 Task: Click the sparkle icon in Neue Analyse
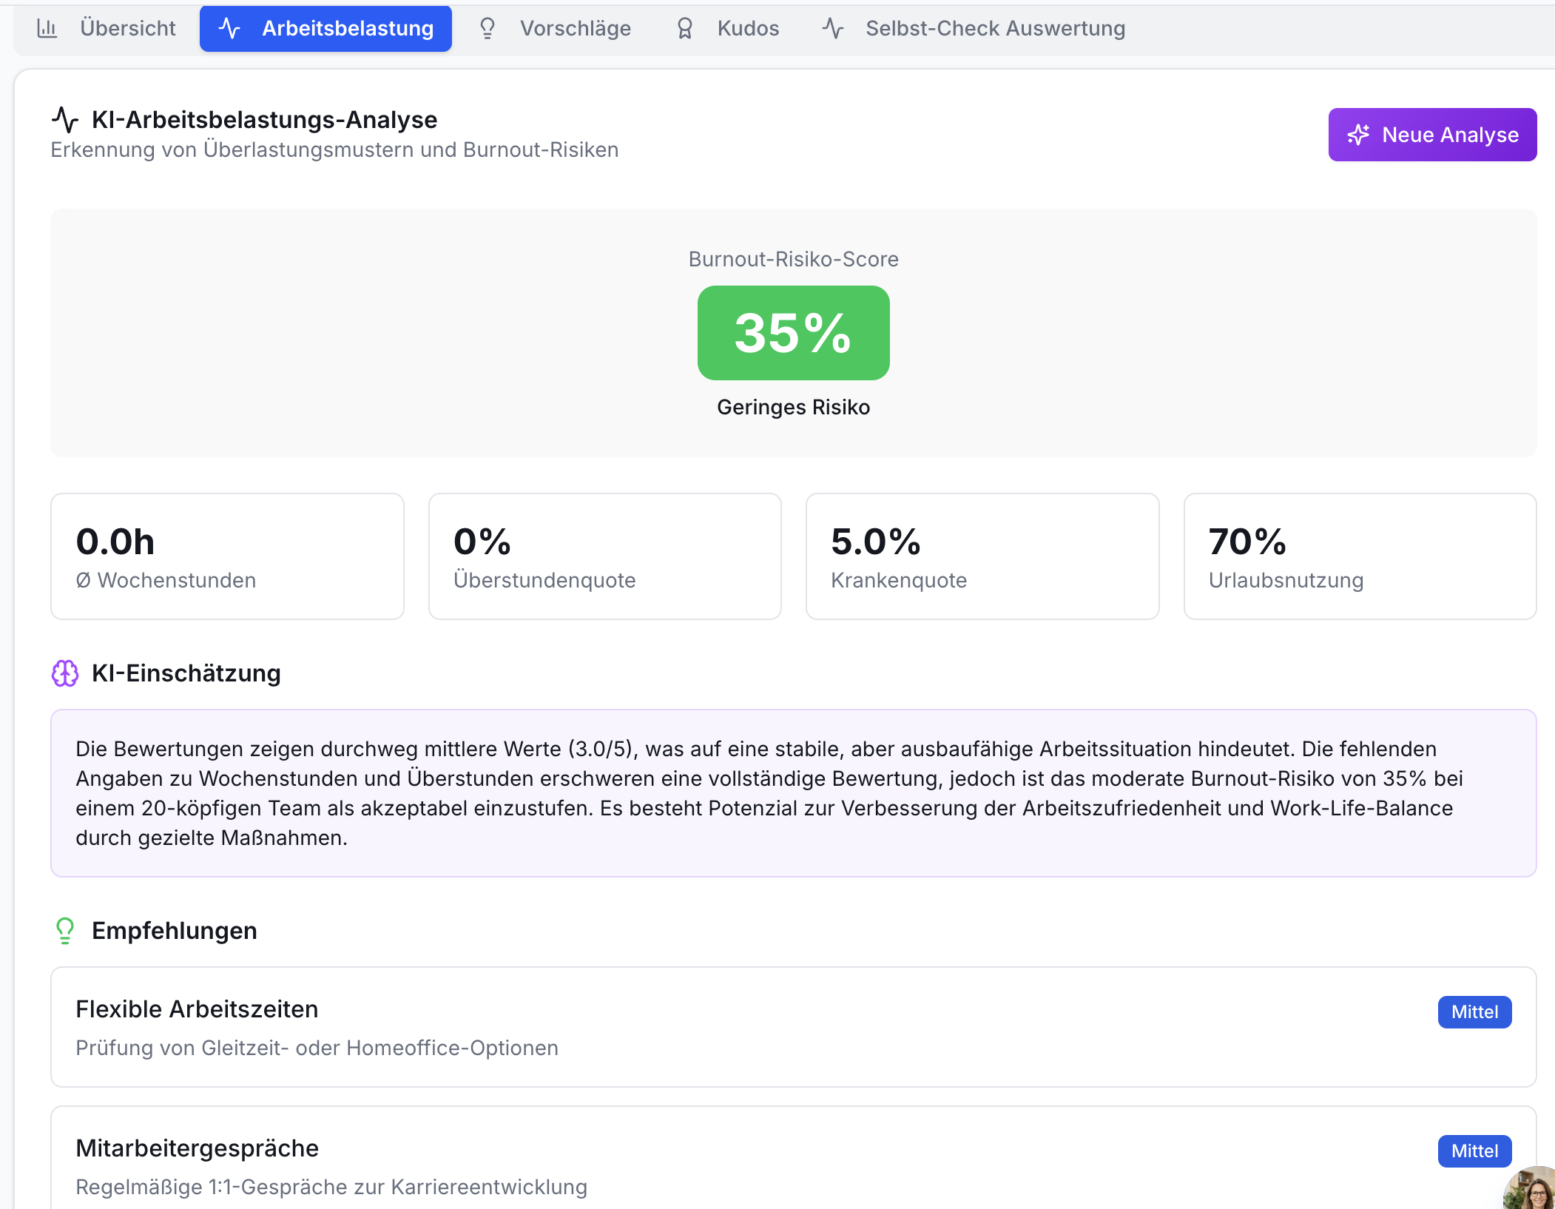pyautogui.click(x=1358, y=135)
